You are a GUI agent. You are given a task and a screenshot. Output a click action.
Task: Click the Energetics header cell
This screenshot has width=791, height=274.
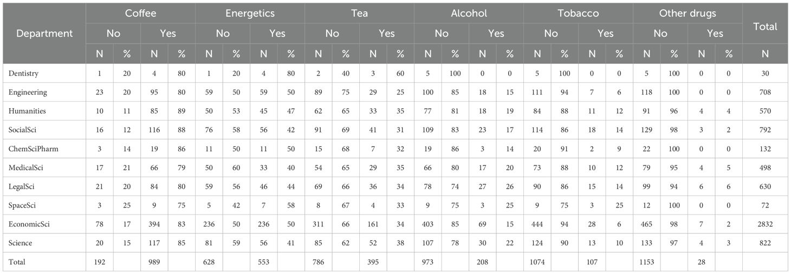click(x=250, y=13)
